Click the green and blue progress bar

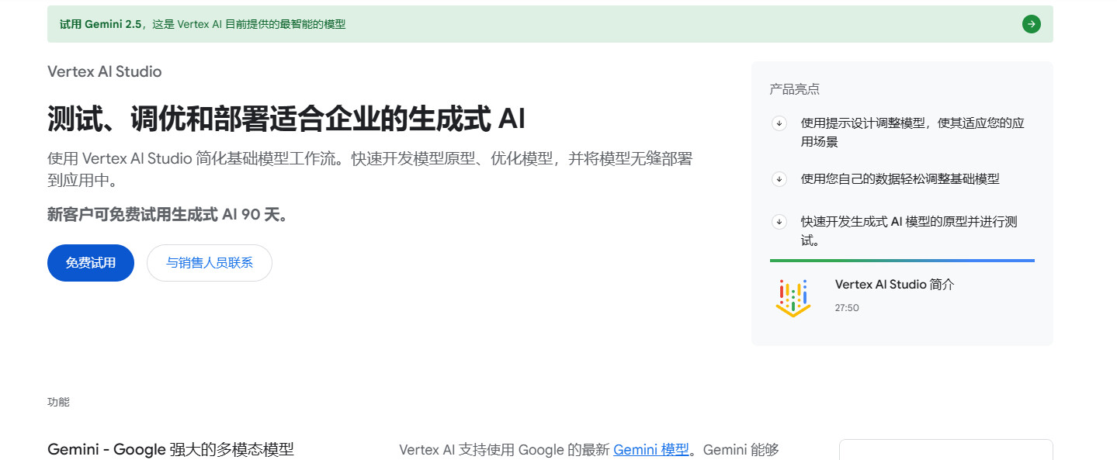901,261
